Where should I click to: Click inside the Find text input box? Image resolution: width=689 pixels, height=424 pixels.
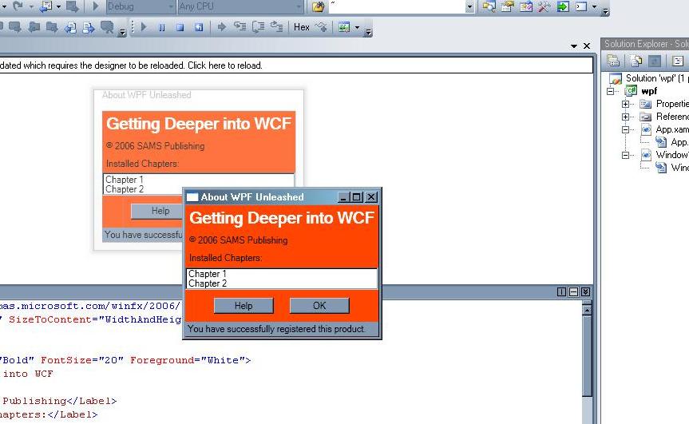(397, 6)
